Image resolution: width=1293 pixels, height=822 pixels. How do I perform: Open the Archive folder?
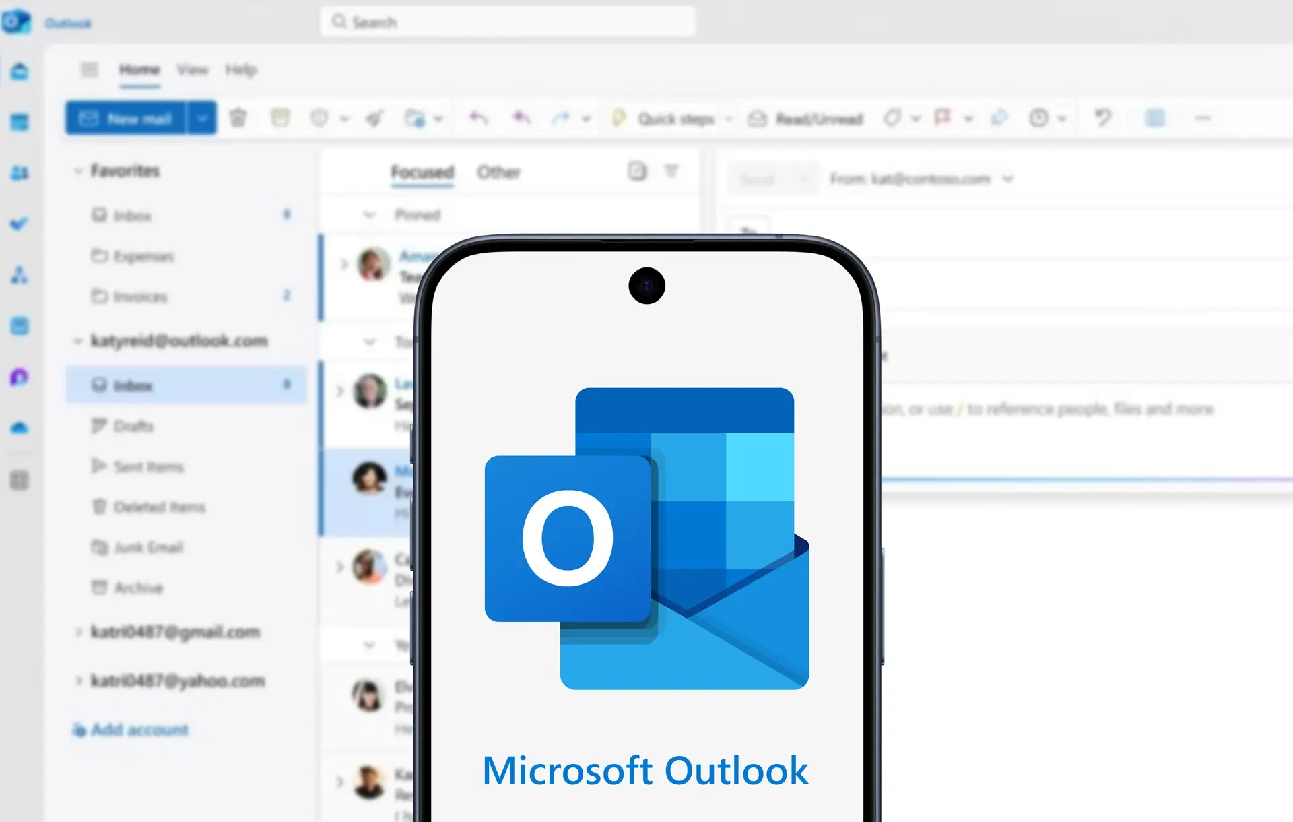point(187,588)
